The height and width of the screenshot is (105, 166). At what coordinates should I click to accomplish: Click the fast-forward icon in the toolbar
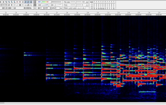coord(3,2)
